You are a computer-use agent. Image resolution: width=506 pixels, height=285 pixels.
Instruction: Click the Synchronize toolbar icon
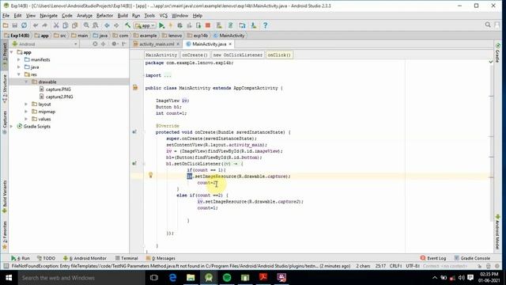(25, 25)
